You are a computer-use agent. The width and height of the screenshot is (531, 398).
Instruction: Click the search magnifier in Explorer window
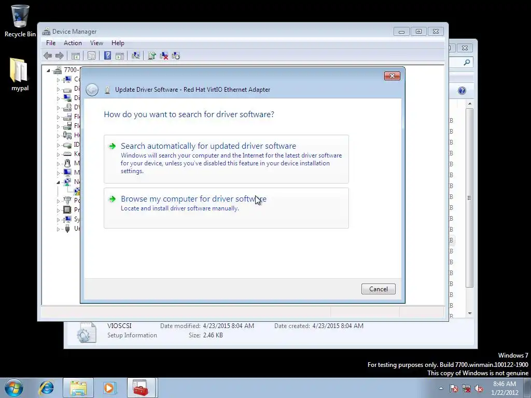[x=467, y=62]
